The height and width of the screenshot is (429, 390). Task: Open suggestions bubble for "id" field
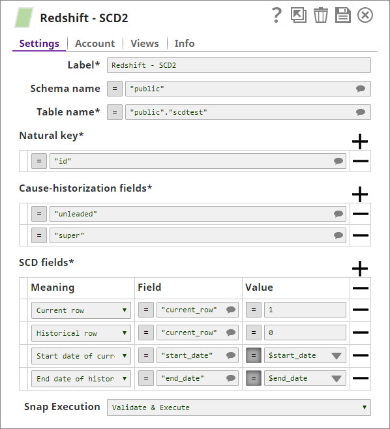[x=338, y=161]
